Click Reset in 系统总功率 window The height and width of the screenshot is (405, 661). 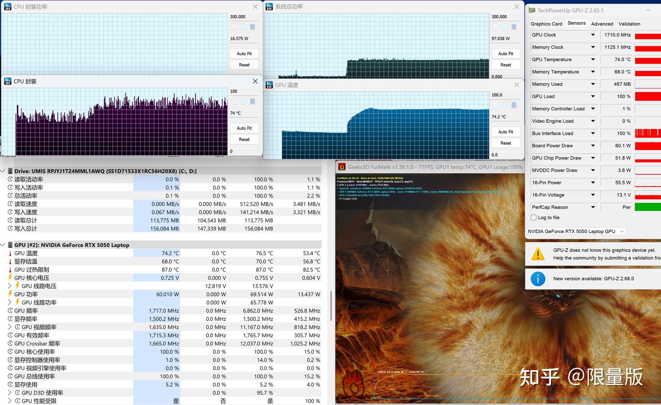point(506,65)
